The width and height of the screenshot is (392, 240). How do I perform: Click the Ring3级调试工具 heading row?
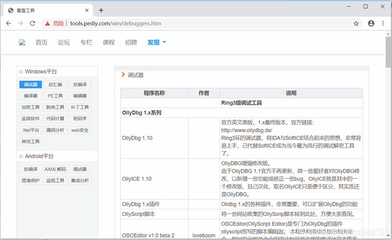click(x=242, y=103)
